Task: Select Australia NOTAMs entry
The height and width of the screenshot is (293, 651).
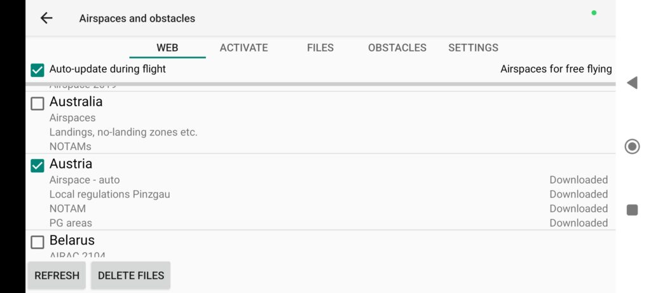Action: [x=70, y=146]
